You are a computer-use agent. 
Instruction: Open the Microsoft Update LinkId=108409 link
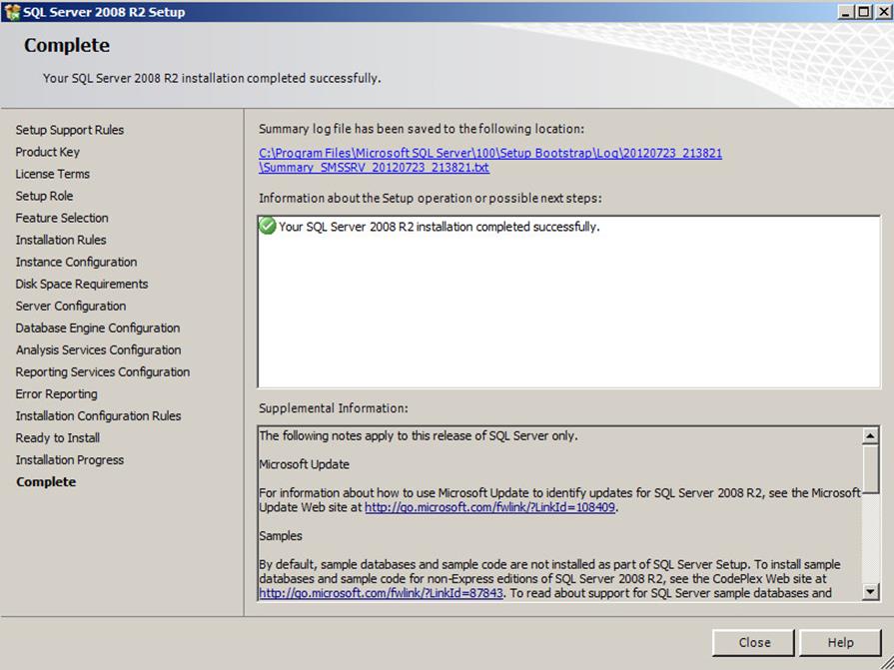490,507
